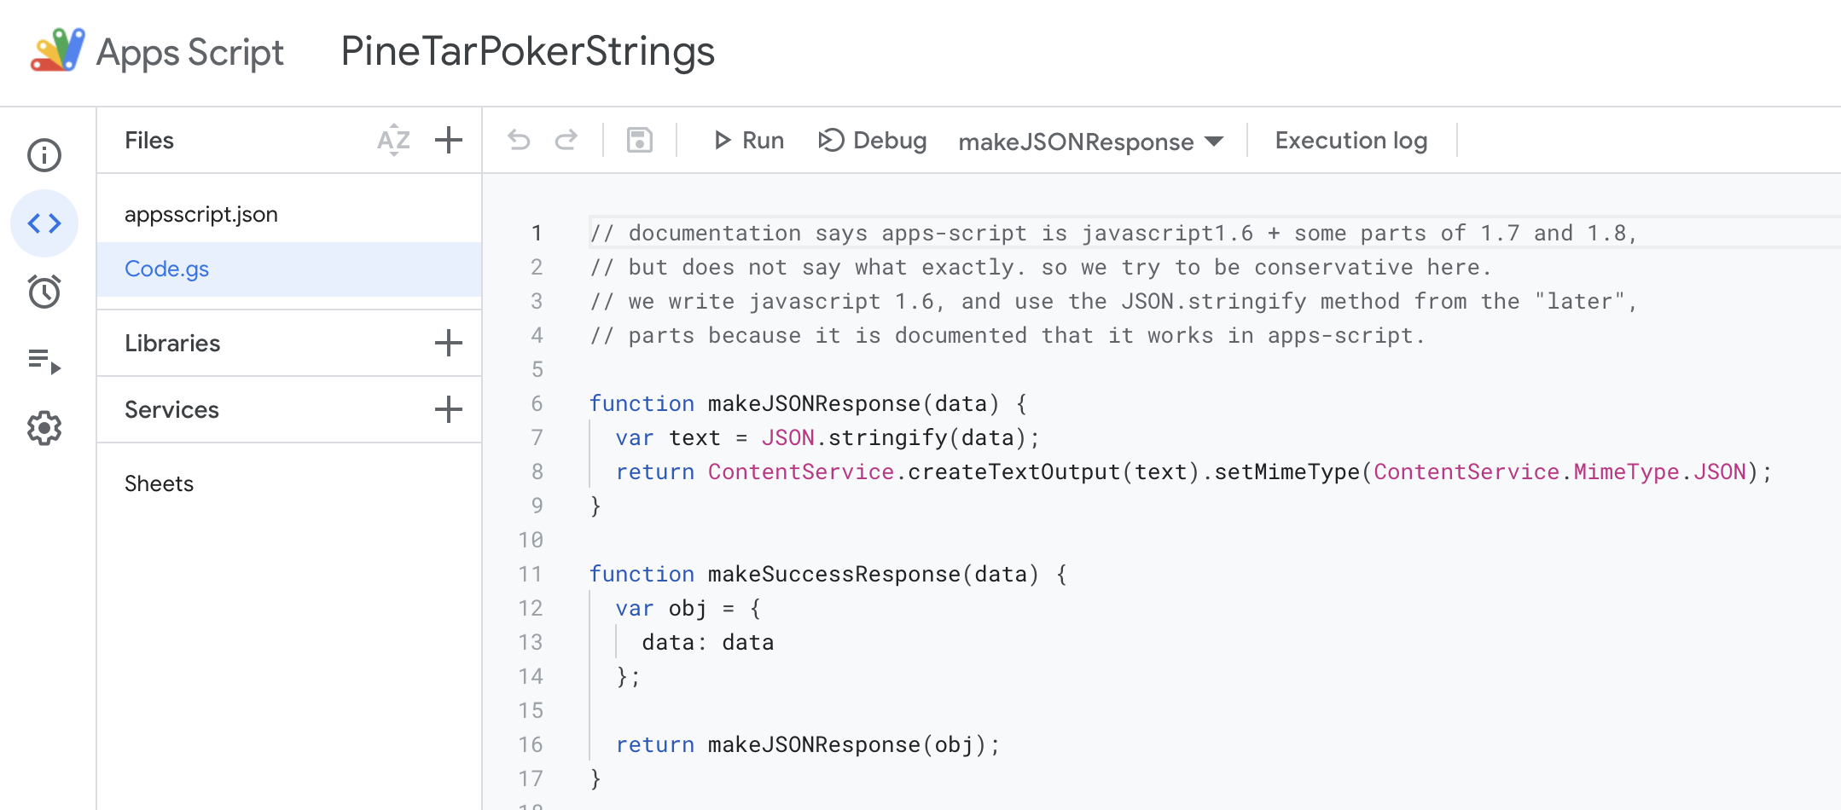
Task: Save project with the floppy disk icon
Action: [x=640, y=140]
